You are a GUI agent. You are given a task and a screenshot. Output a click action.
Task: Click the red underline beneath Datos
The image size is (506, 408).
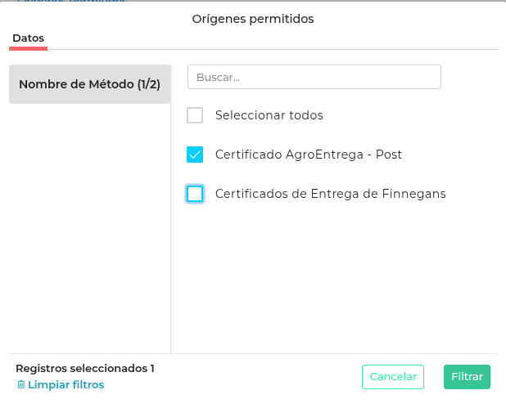point(28,48)
